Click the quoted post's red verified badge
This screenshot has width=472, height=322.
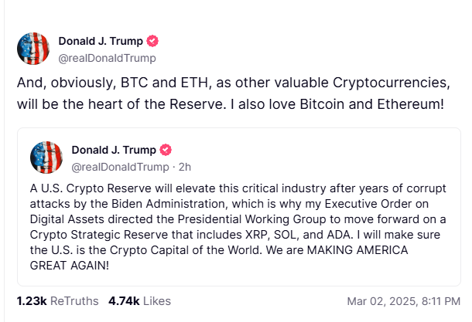pos(166,150)
